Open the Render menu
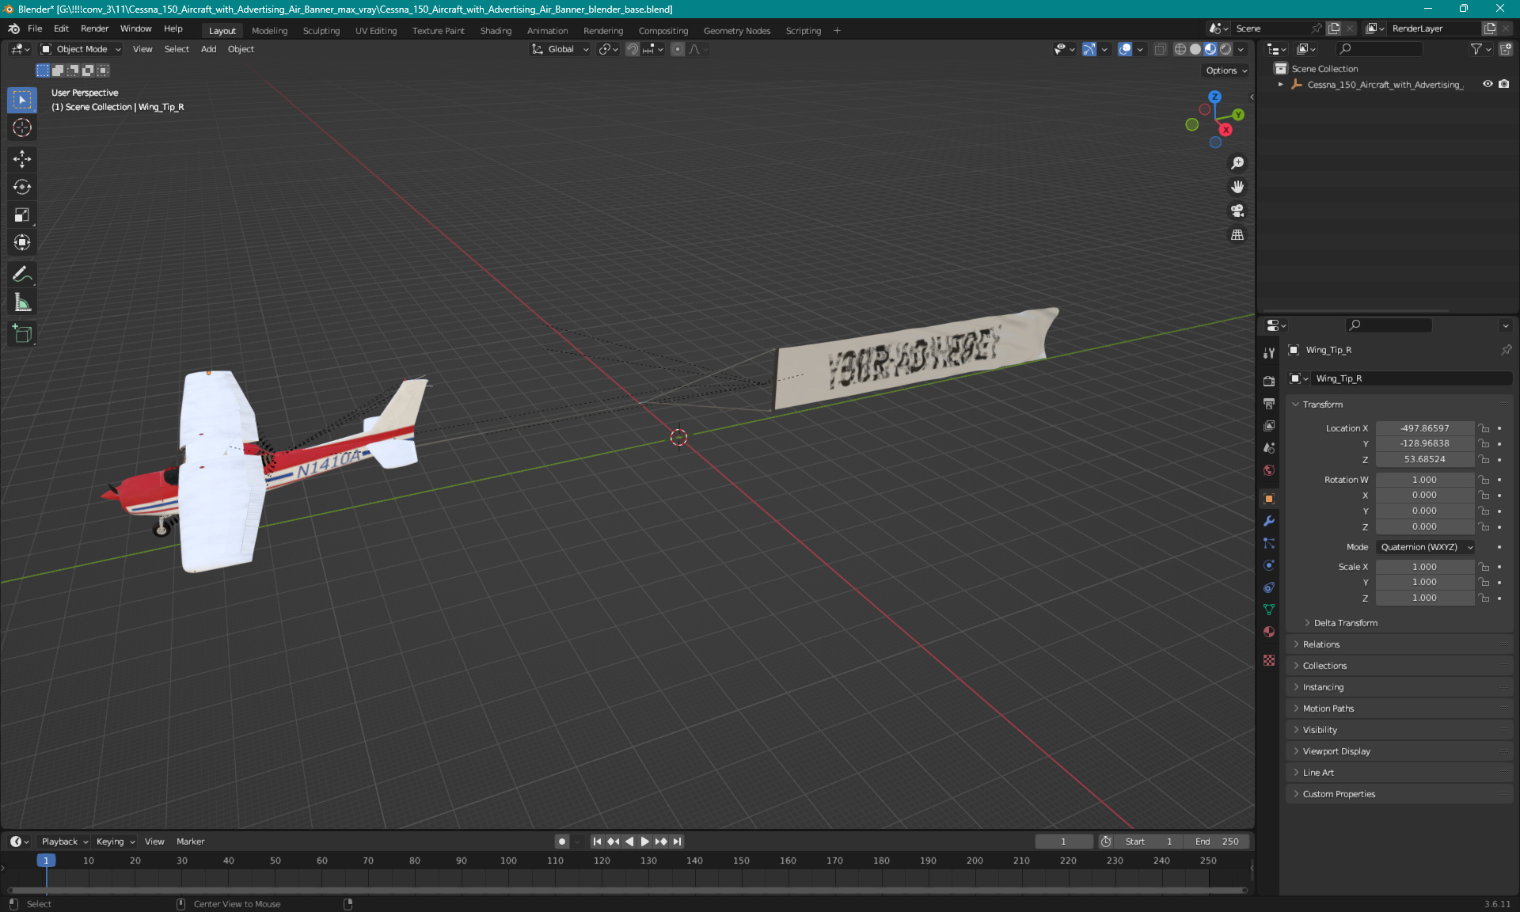1520x912 pixels. coord(94,28)
